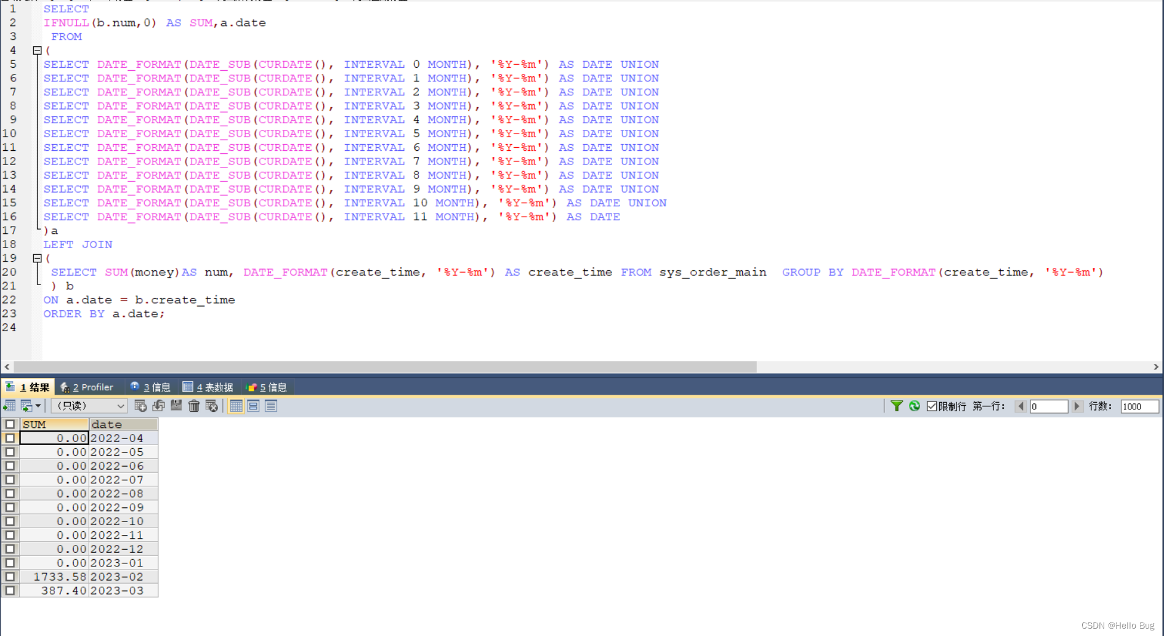Select the 2022-11 date cell
This screenshot has width=1164, height=636.
[123, 535]
